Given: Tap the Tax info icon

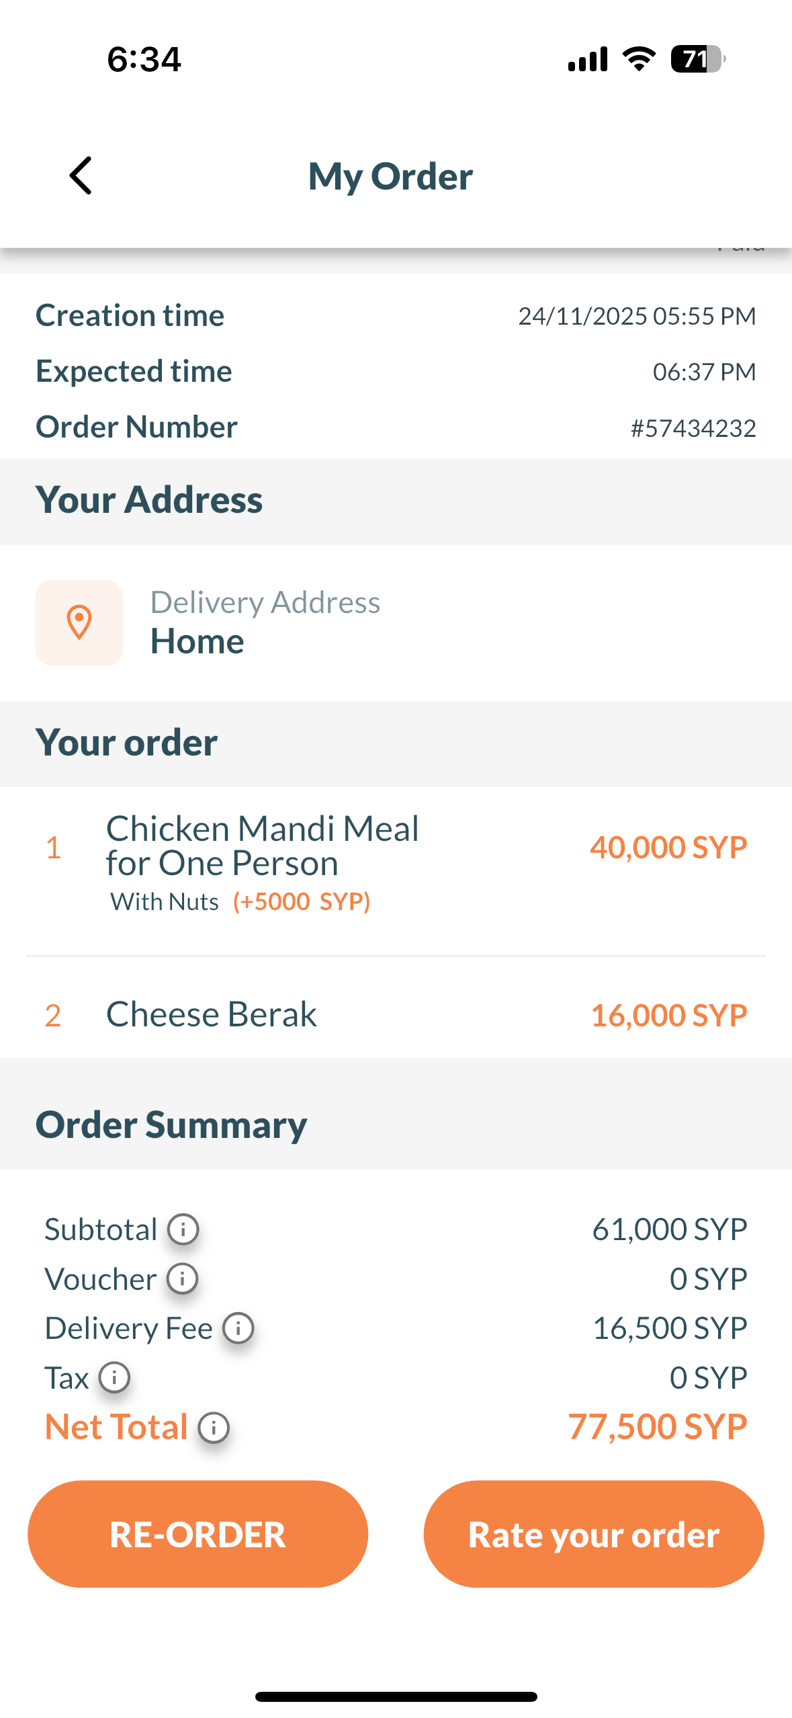Looking at the screenshot, I should (114, 1377).
